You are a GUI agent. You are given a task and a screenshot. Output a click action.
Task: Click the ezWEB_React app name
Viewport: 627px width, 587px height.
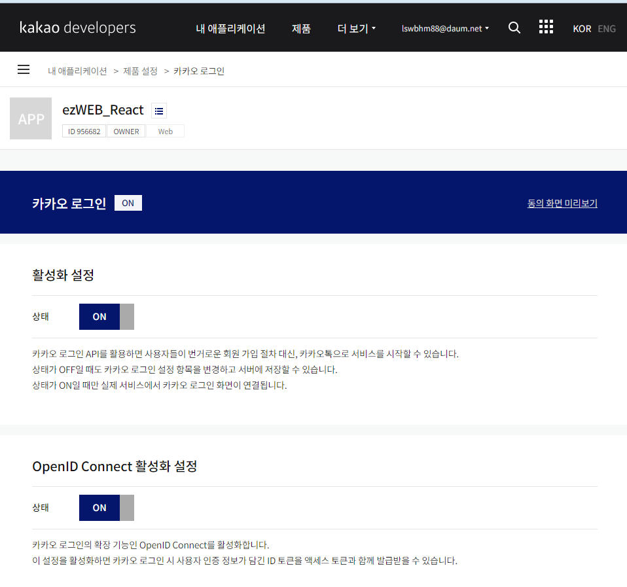(x=103, y=110)
